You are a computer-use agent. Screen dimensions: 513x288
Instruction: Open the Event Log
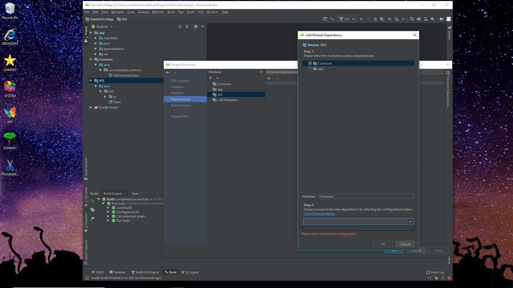pos(435,272)
